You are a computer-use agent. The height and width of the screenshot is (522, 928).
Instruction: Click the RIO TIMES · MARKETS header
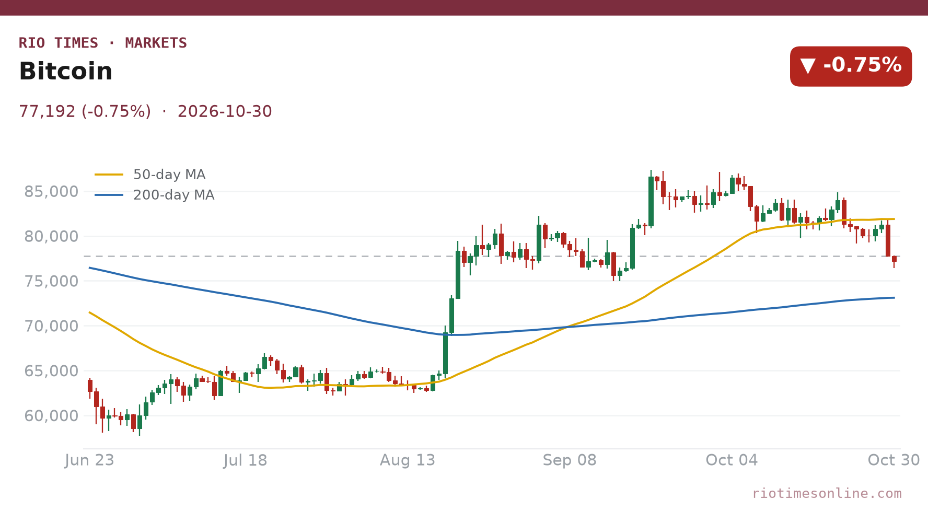coord(103,43)
